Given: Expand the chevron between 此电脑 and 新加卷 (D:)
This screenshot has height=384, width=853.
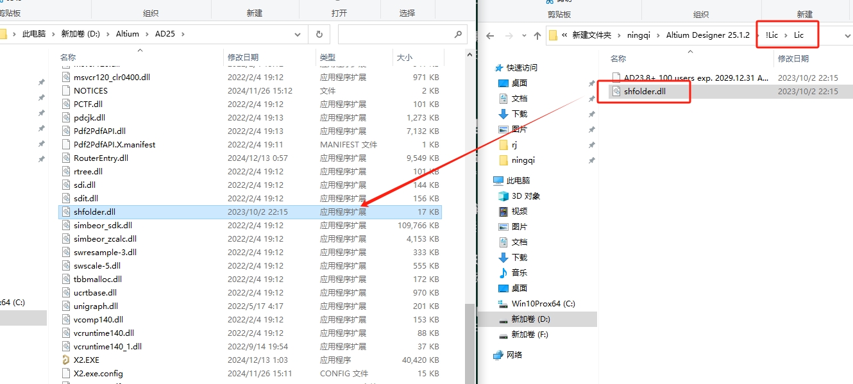Looking at the screenshot, I should 53,34.
